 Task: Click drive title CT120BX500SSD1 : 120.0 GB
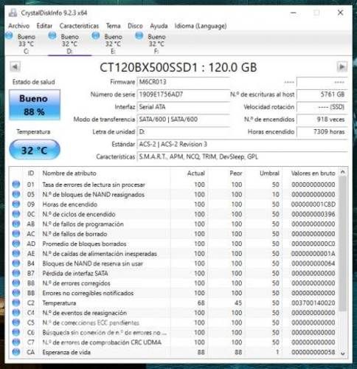tap(178, 67)
